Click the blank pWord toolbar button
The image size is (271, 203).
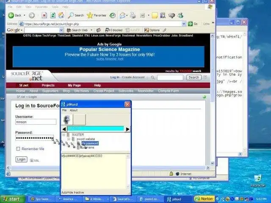(x=79, y=119)
